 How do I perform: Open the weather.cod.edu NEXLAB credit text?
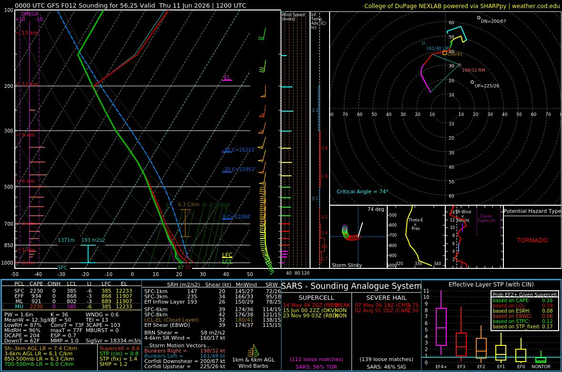[x=462, y=6]
